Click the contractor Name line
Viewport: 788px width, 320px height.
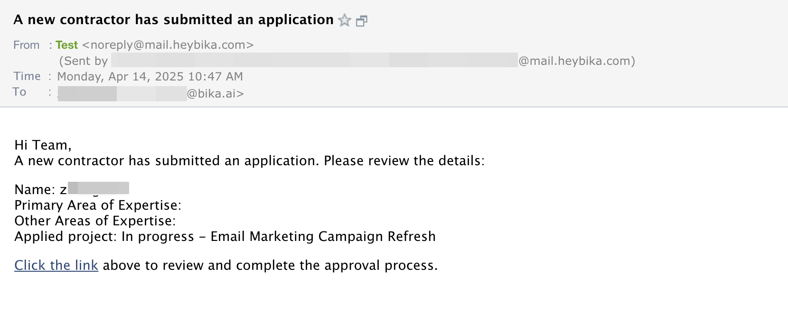coord(72,189)
